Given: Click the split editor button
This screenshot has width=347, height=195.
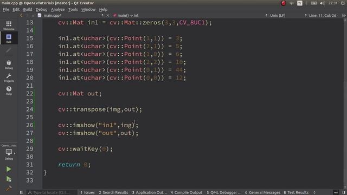Looking at the screenshot, I should [344, 16].
